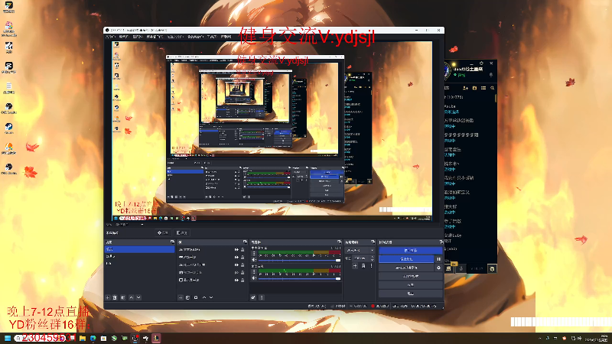This screenshot has height=344, width=612.
Task: Open chat icon with badge in friends window
Action: point(449,268)
